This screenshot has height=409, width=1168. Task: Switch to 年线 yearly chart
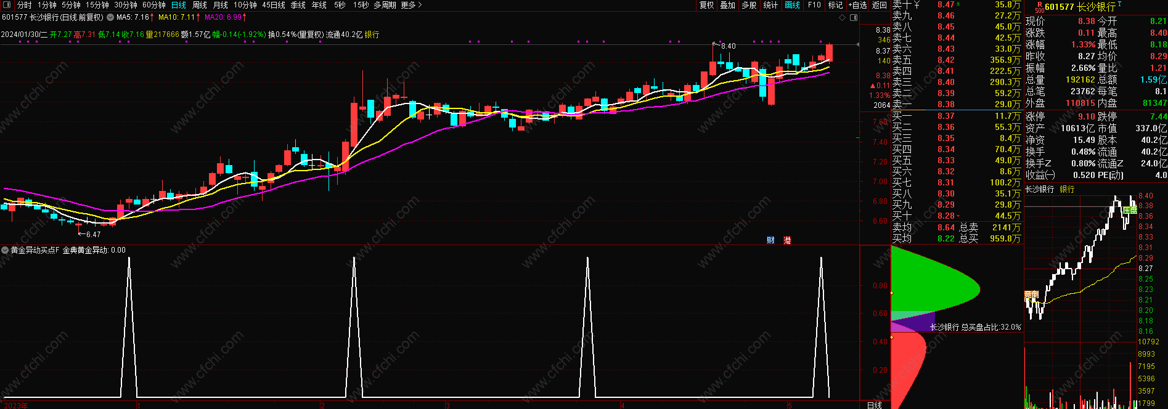(319, 5)
